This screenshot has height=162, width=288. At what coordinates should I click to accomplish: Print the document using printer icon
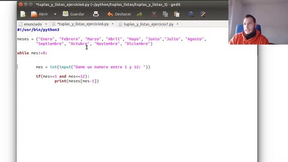coord(96,14)
